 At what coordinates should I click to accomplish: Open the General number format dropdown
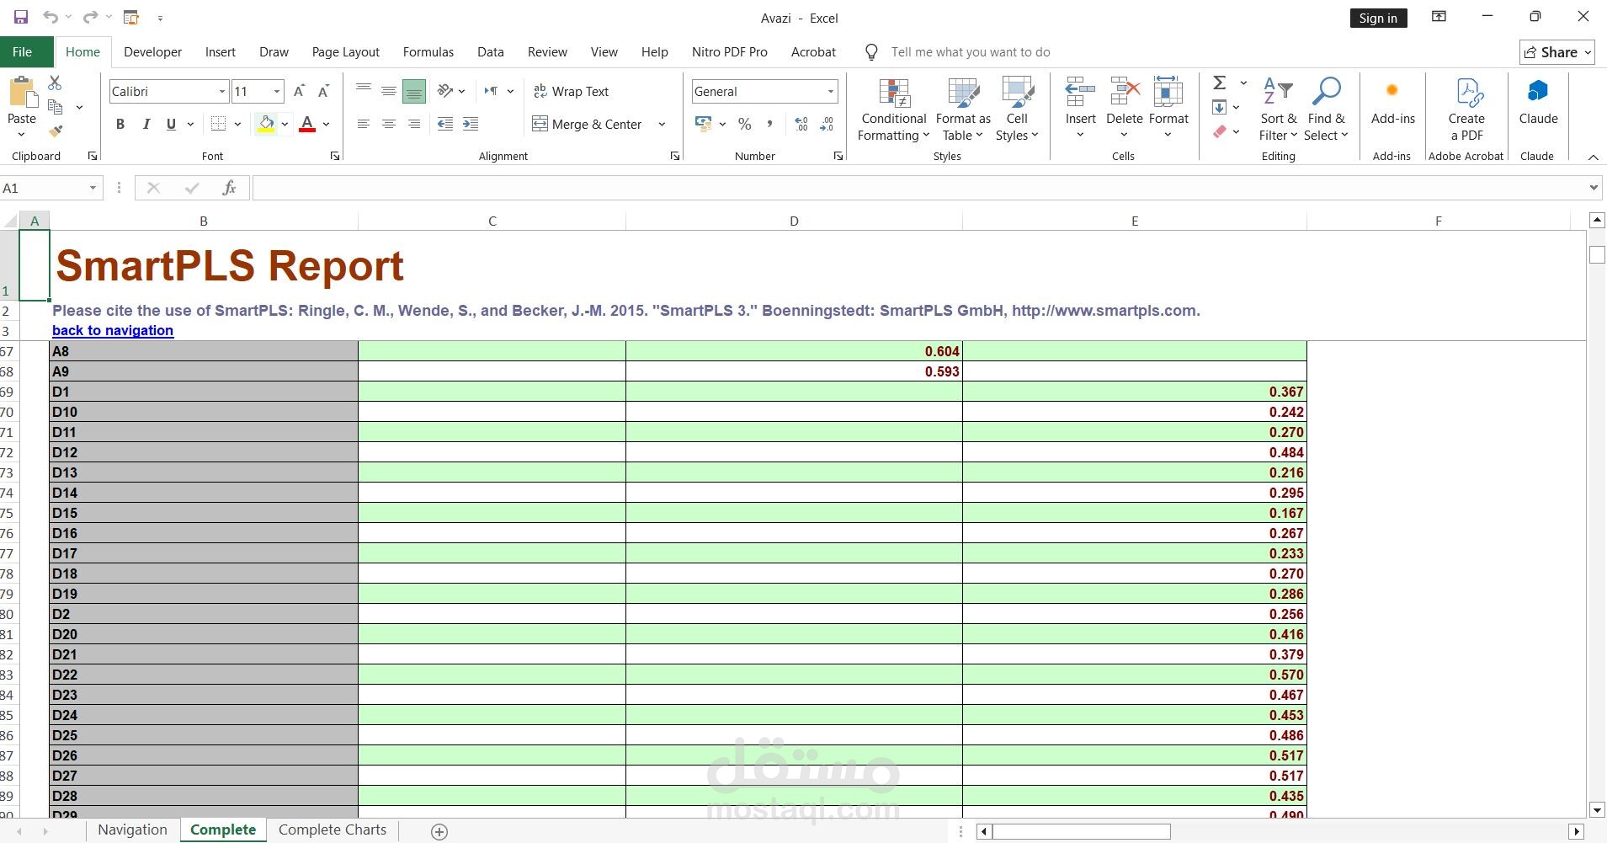point(830,91)
